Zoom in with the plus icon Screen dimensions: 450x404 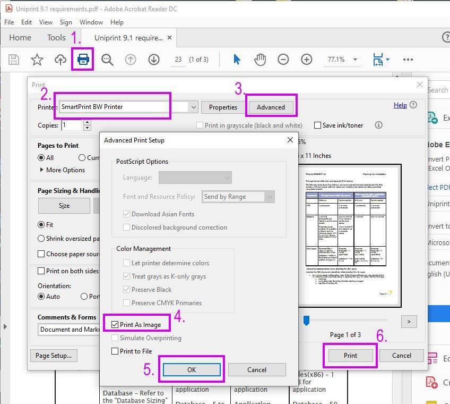click(x=307, y=60)
